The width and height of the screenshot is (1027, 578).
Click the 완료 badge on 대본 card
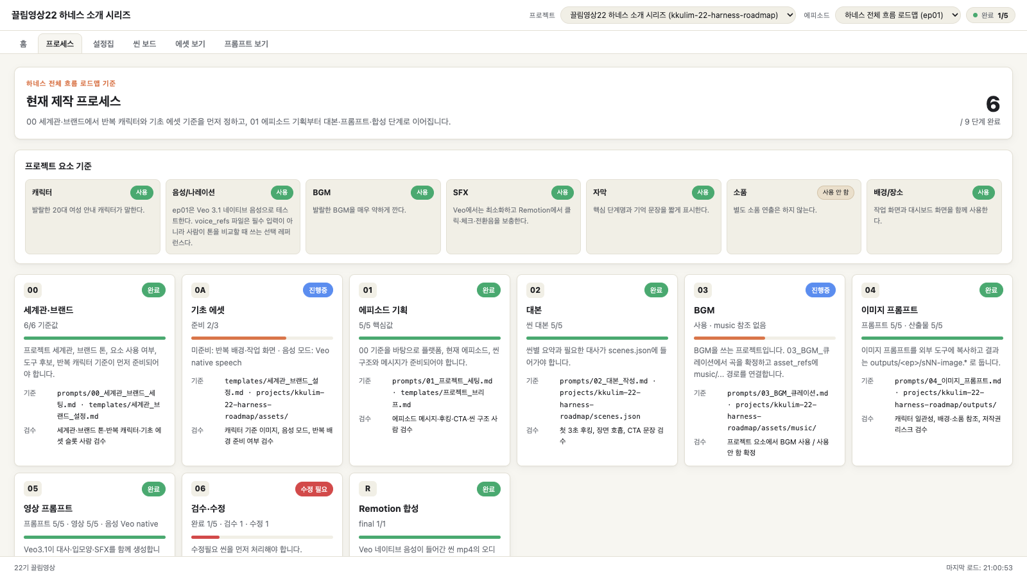(656, 290)
